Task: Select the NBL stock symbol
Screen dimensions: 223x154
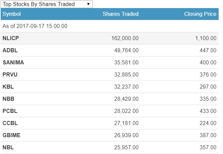Action: pyautogui.click(x=8, y=148)
